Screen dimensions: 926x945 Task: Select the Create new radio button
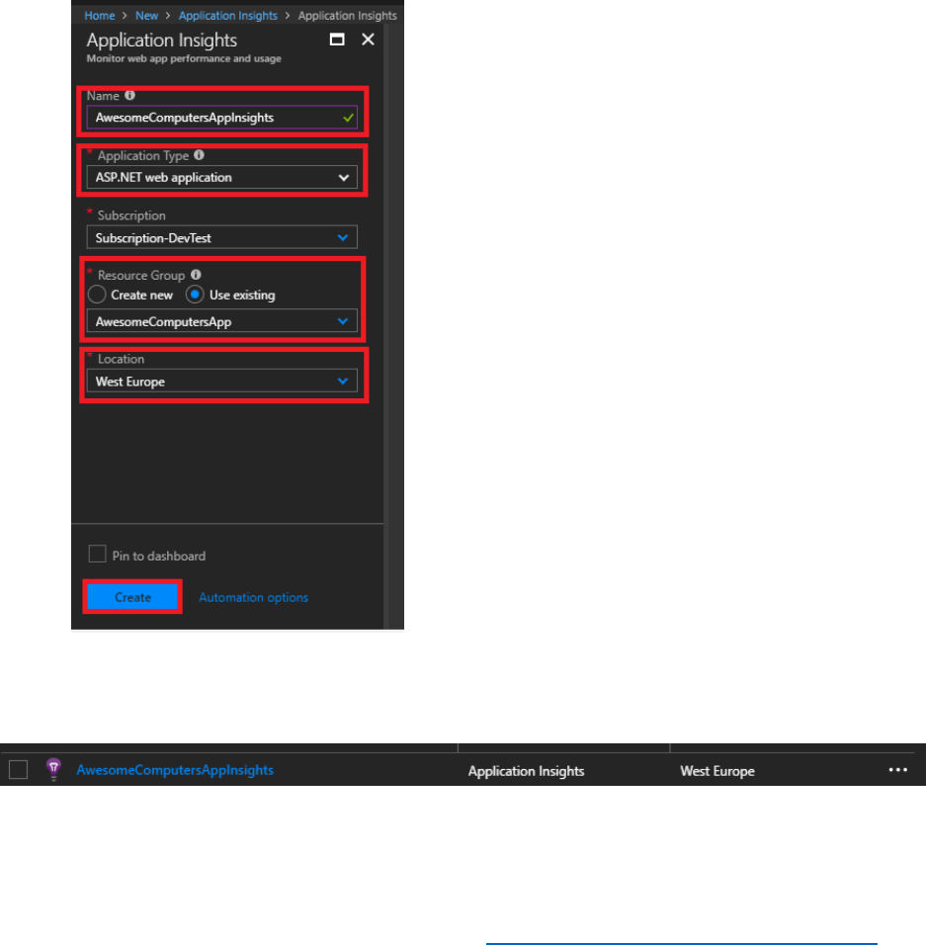pos(97,295)
